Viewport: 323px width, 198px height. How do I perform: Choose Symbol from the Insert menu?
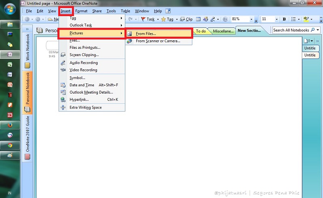coord(92,78)
